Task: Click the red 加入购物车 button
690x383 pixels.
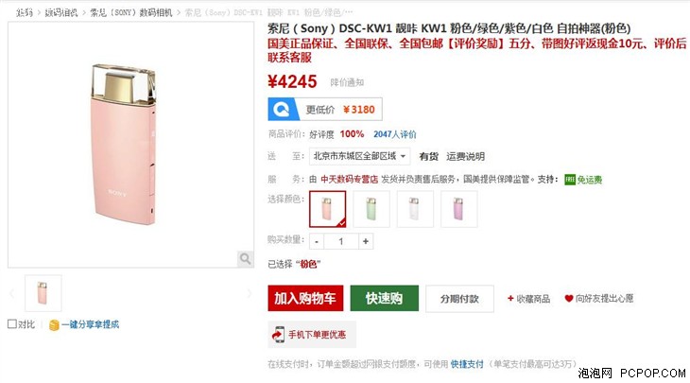Action: tap(305, 299)
